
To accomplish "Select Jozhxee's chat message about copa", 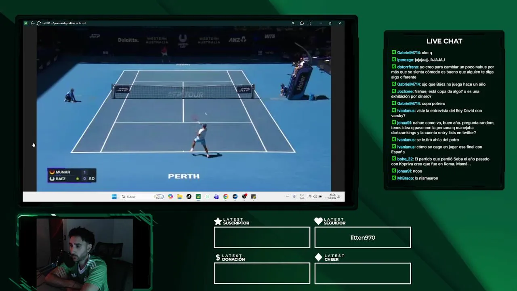I will [435, 94].
